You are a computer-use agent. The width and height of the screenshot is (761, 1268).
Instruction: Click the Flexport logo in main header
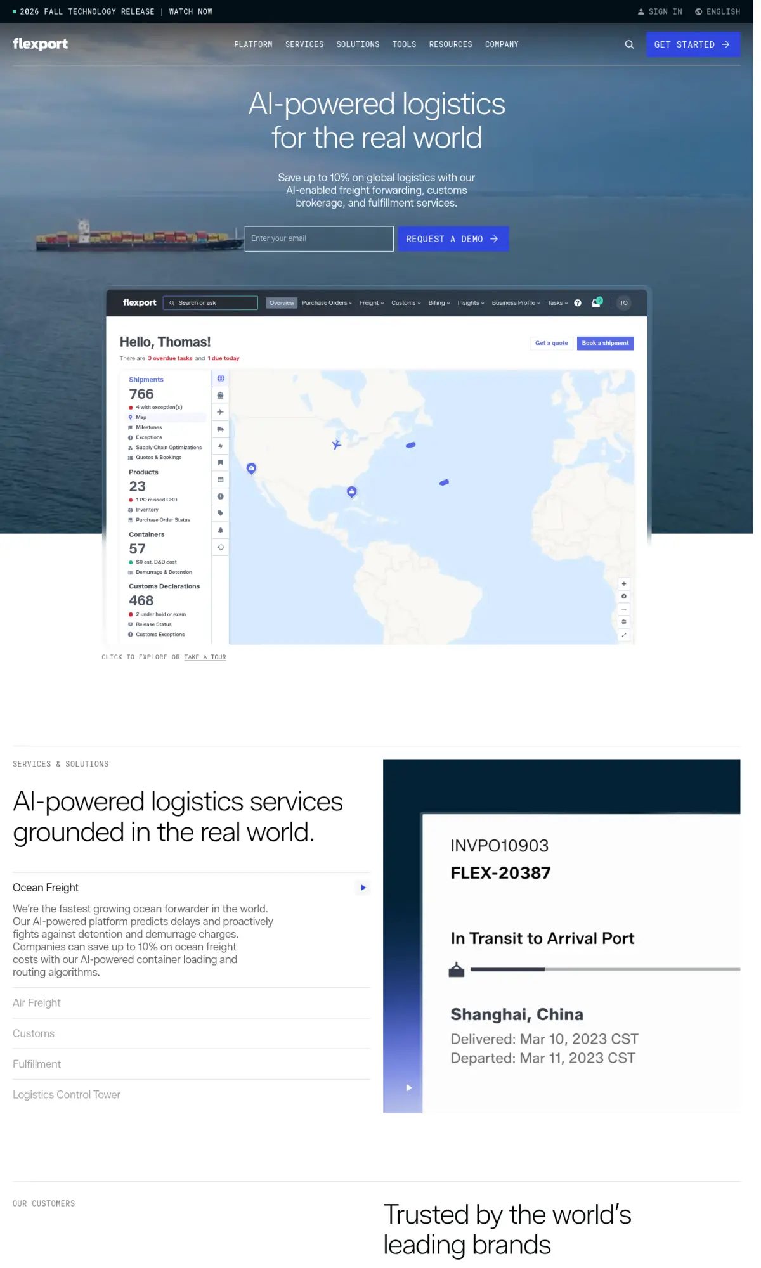tap(40, 44)
